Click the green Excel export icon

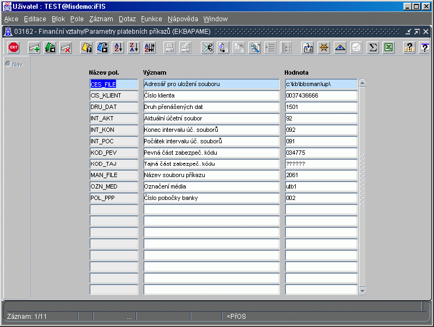tap(389, 47)
